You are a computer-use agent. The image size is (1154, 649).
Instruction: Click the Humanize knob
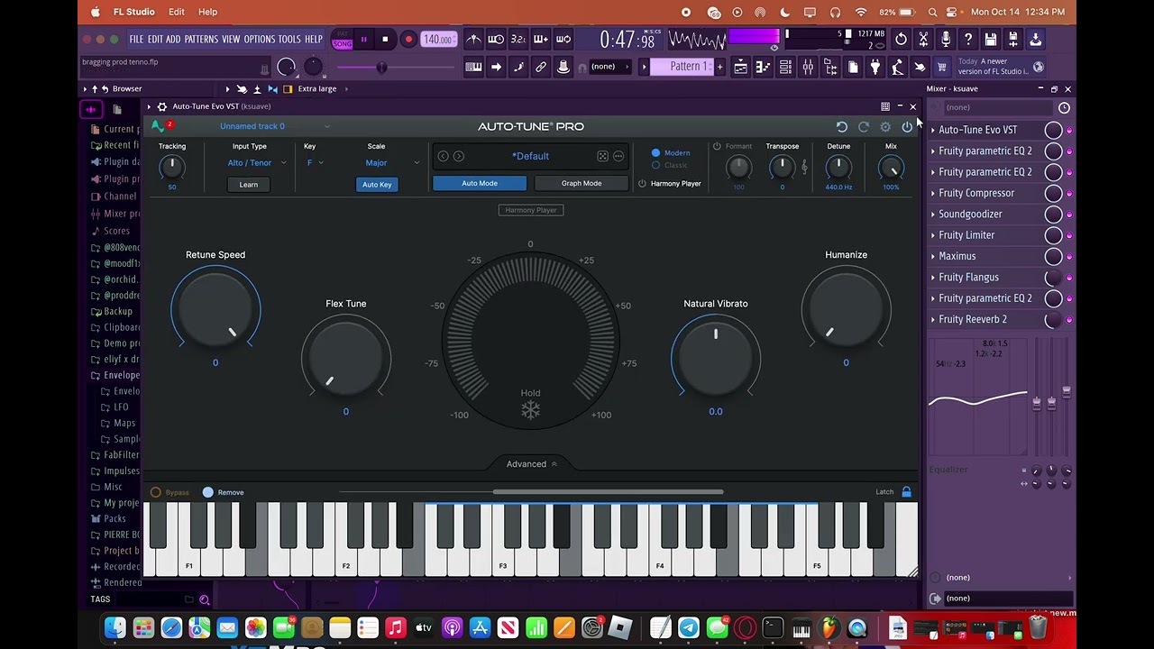(x=846, y=310)
